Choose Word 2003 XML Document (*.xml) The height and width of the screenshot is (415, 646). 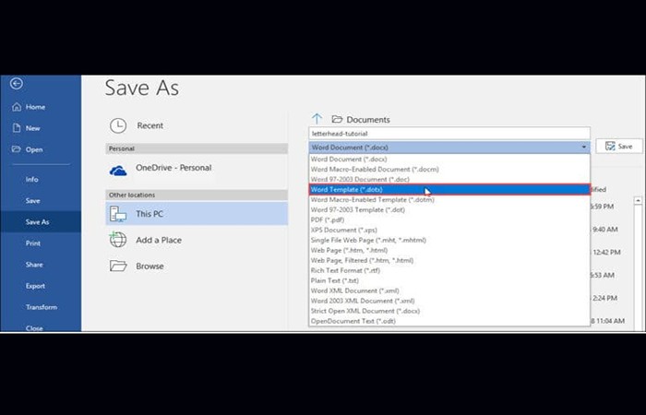click(449, 301)
